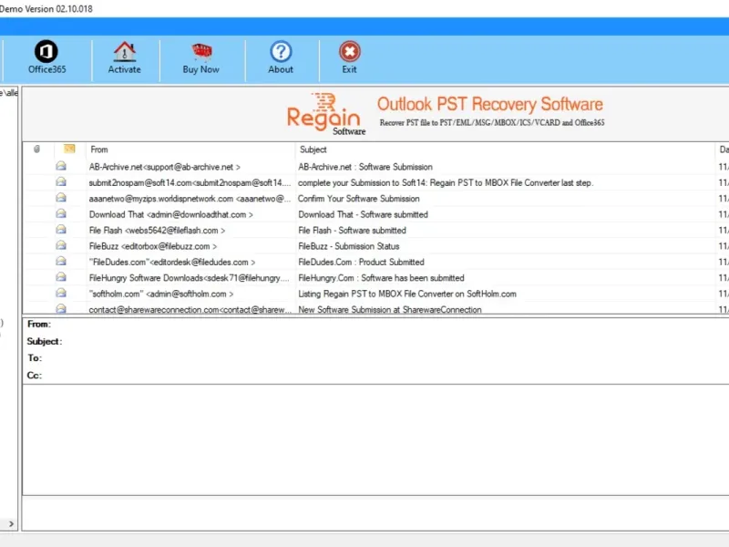The height and width of the screenshot is (547, 729).
Task: Open subject 'Download That - Software submitted'
Action: [363, 214]
